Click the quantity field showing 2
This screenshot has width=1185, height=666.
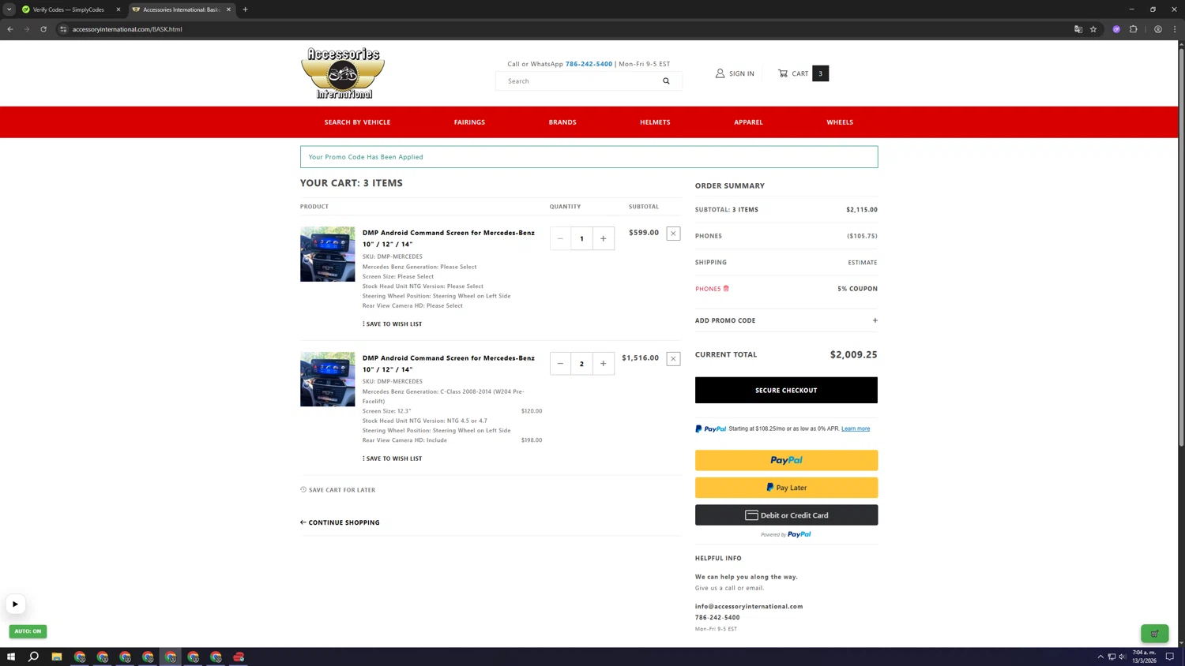pos(581,364)
